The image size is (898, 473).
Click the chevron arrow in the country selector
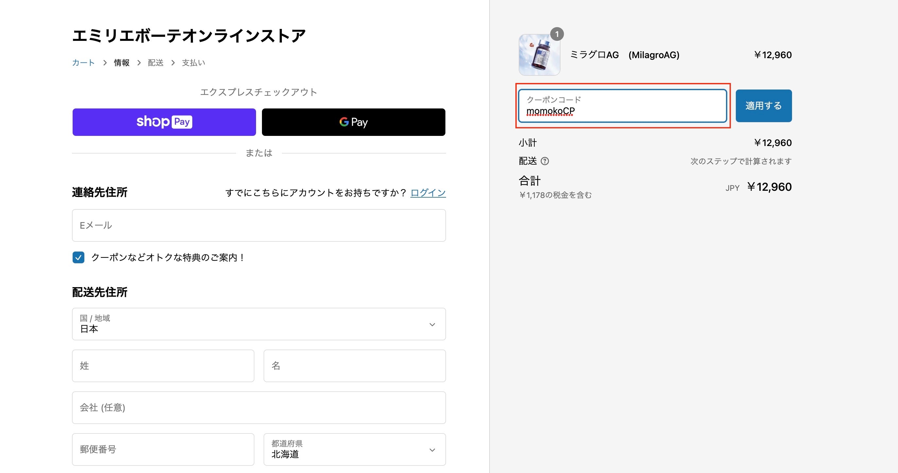(x=432, y=324)
